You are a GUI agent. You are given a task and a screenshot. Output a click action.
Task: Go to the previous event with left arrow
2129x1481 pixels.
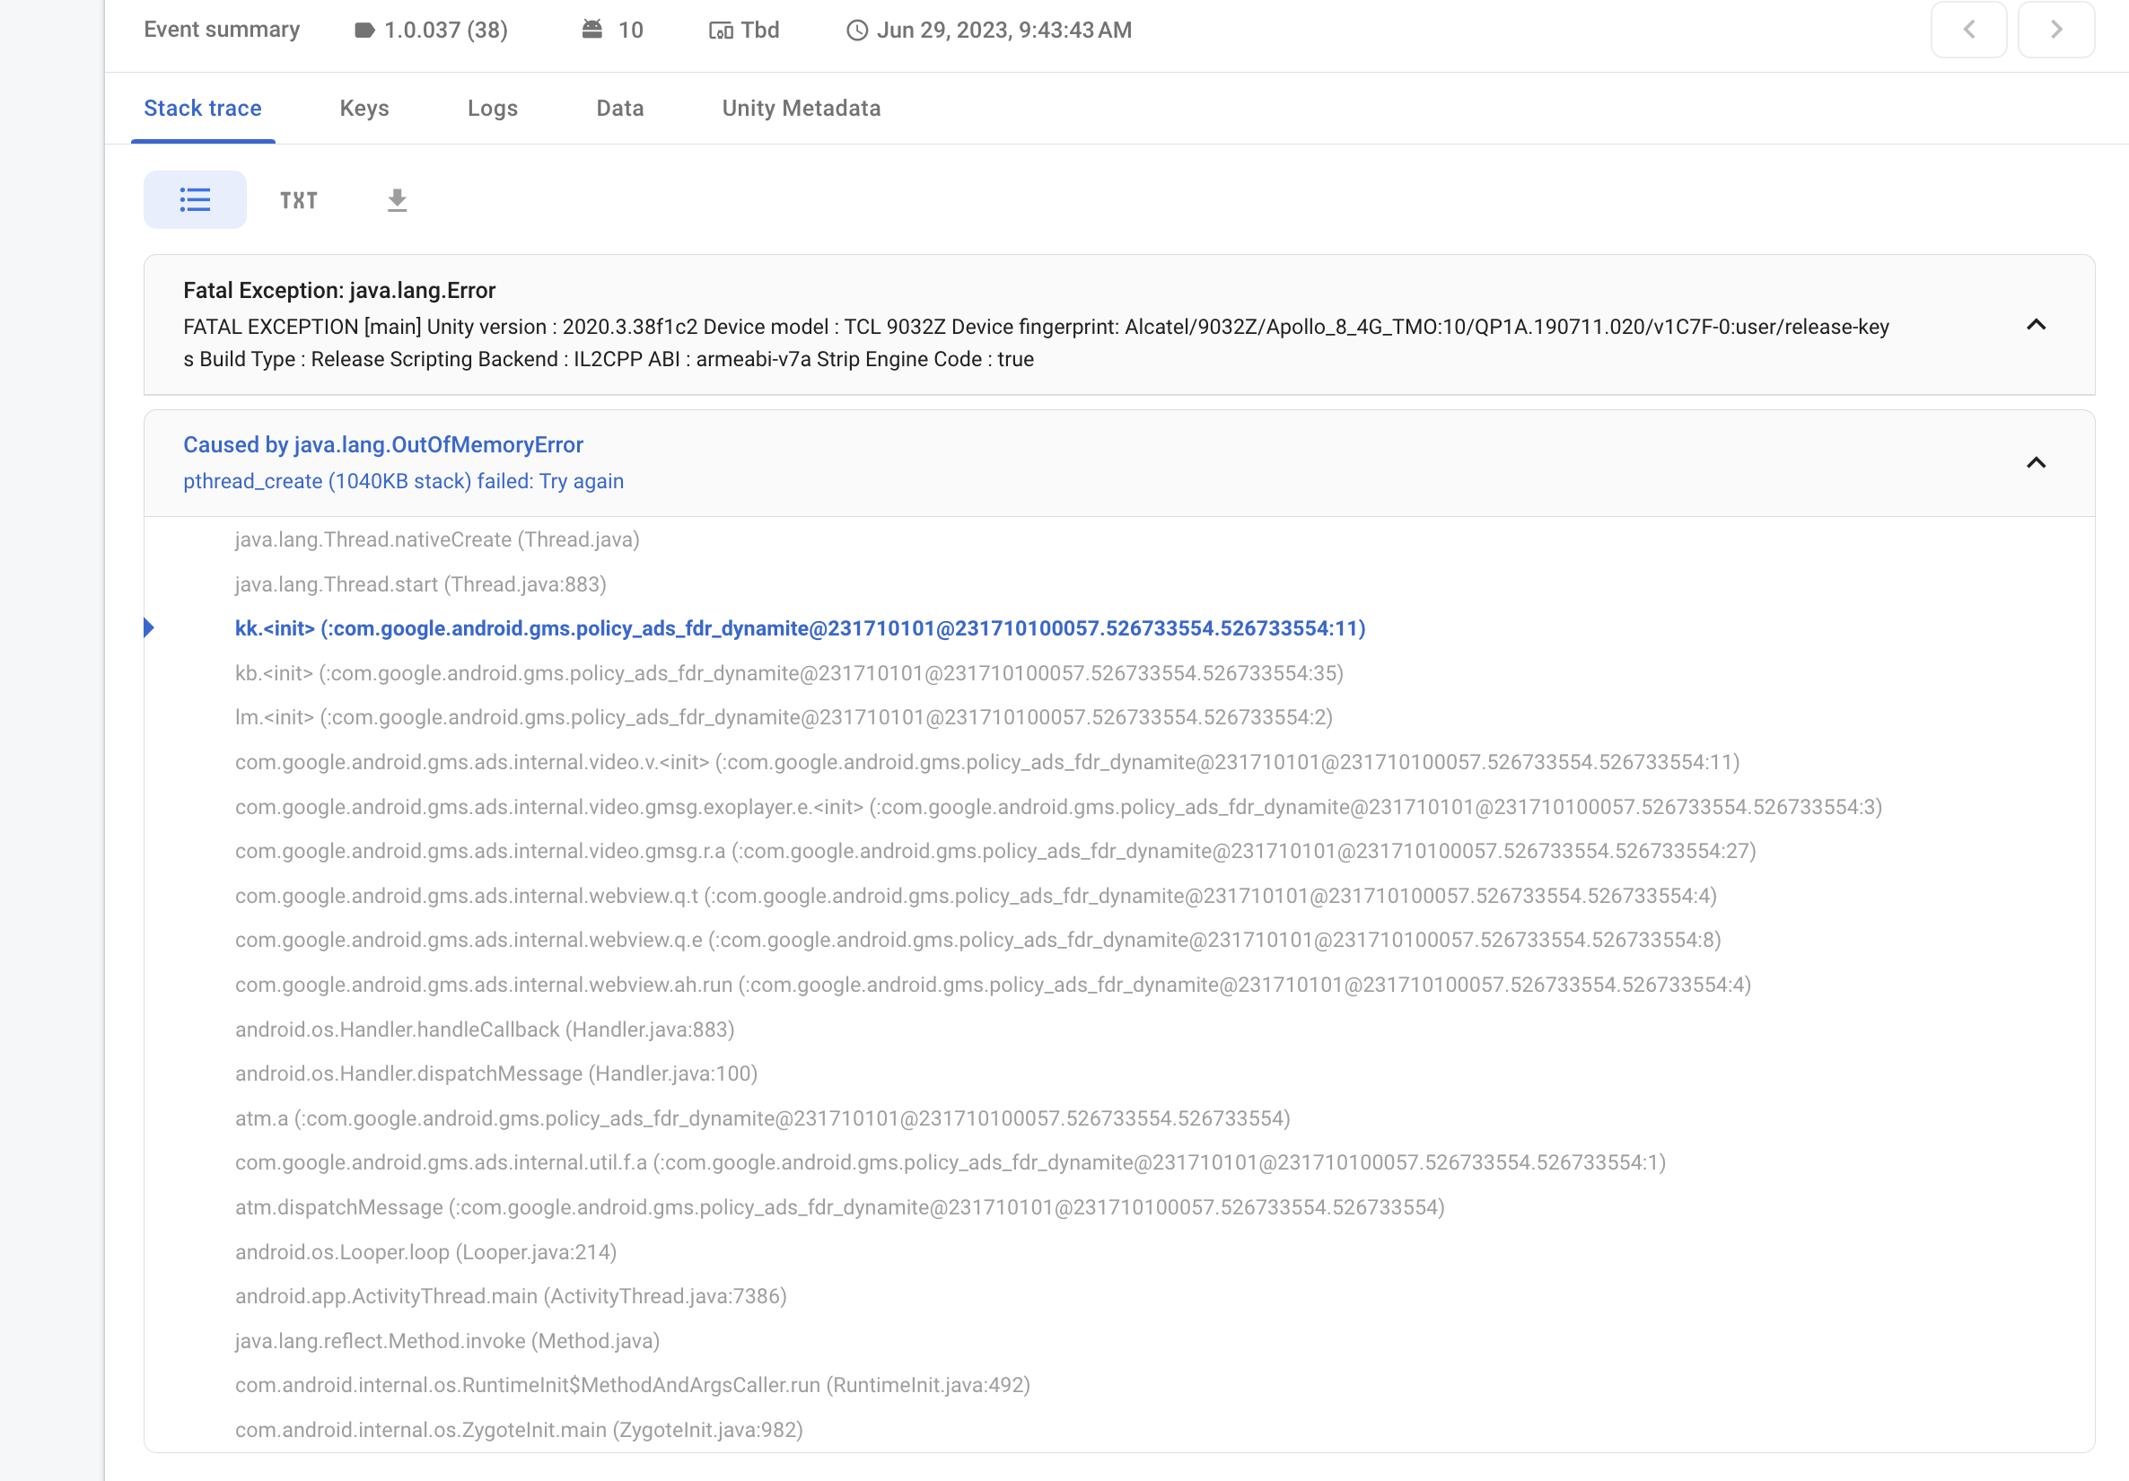1967,29
